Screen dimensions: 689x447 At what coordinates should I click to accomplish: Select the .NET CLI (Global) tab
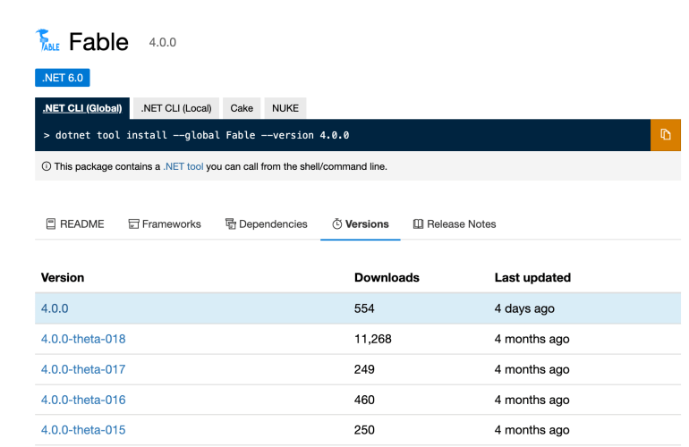(82, 108)
